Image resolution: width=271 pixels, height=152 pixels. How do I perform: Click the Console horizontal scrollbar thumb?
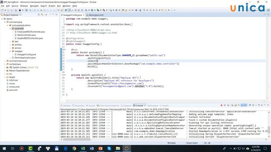77,139
